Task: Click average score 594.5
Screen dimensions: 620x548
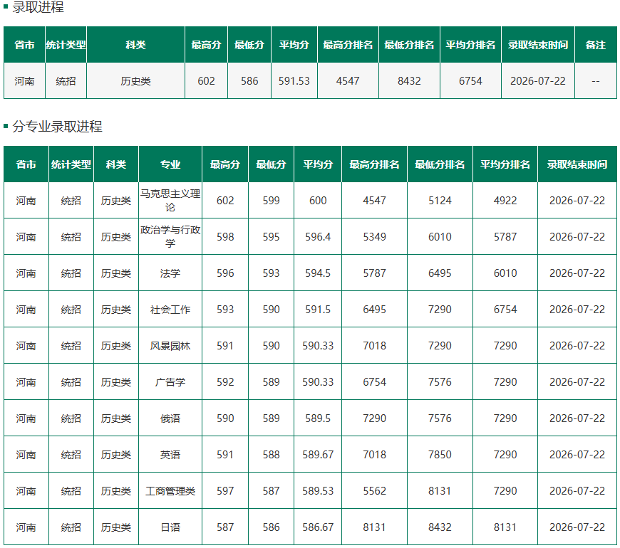Action: tap(318, 273)
